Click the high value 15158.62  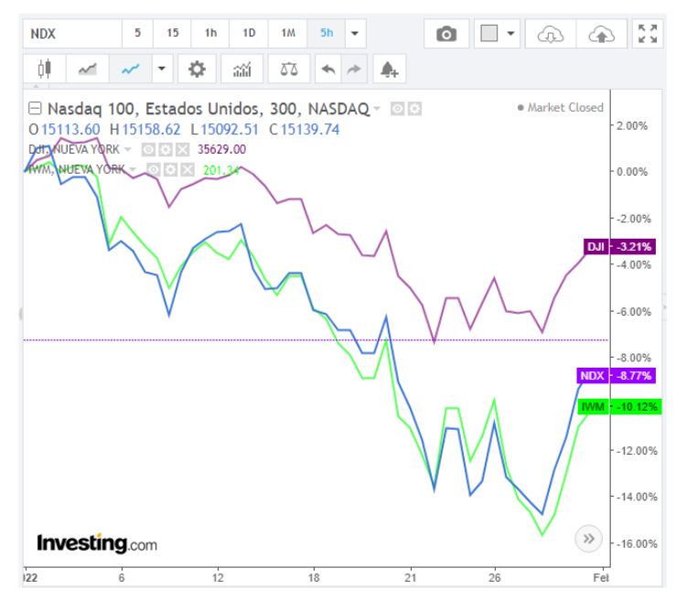click(x=151, y=130)
